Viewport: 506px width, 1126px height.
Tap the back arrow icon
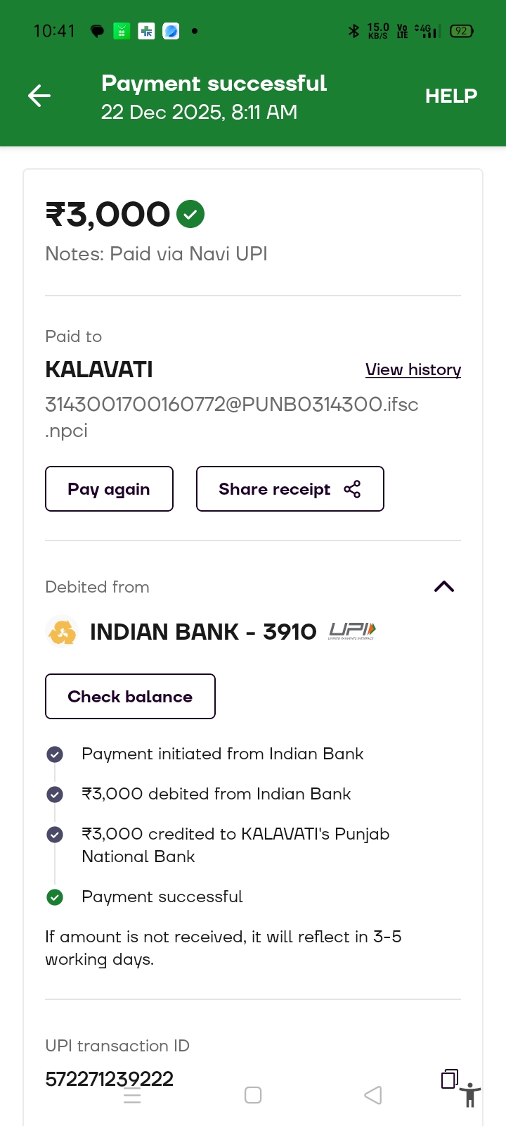[x=39, y=96]
